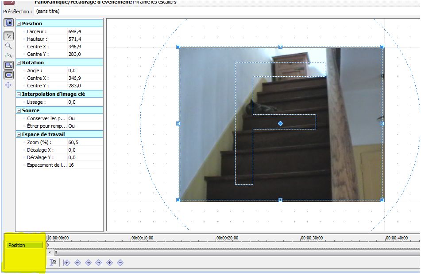Click the crop center point dot
The height and width of the screenshot is (274, 421).
click(x=280, y=123)
